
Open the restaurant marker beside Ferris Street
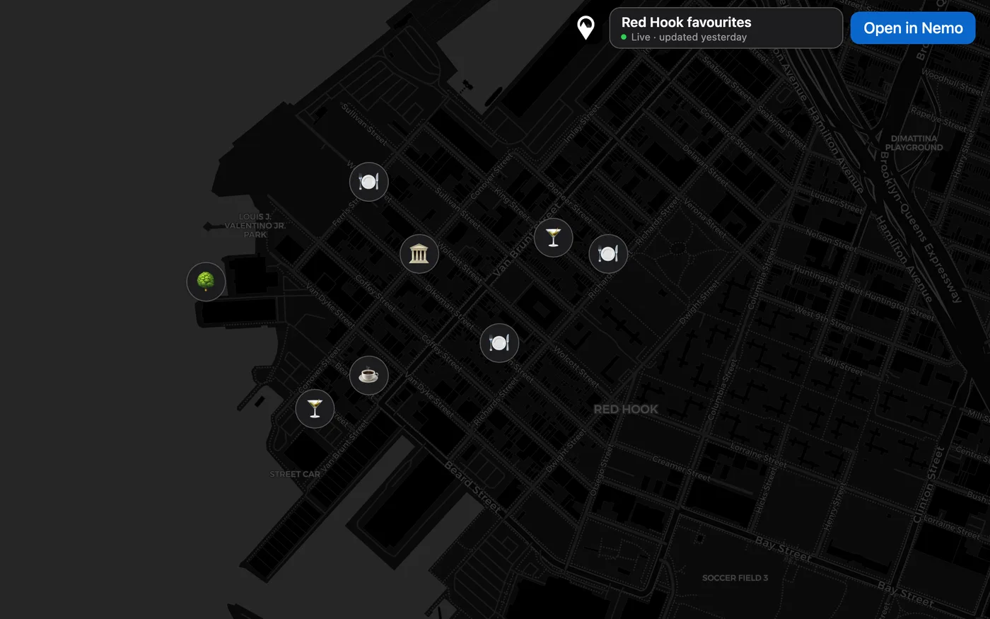tap(368, 182)
